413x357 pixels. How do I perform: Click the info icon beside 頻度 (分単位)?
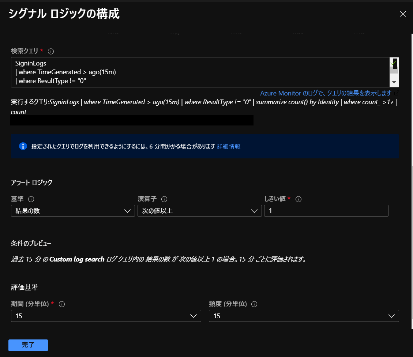[255, 304]
